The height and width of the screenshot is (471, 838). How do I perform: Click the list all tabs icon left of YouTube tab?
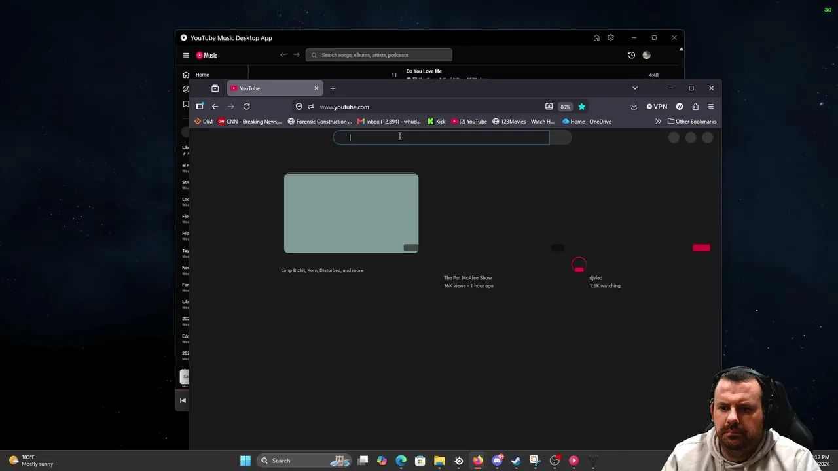point(215,88)
